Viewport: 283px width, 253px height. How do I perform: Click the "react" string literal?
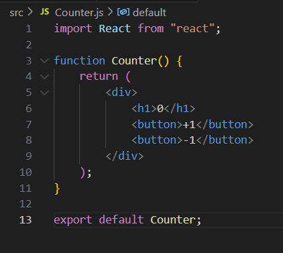click(x=192, y=28)
